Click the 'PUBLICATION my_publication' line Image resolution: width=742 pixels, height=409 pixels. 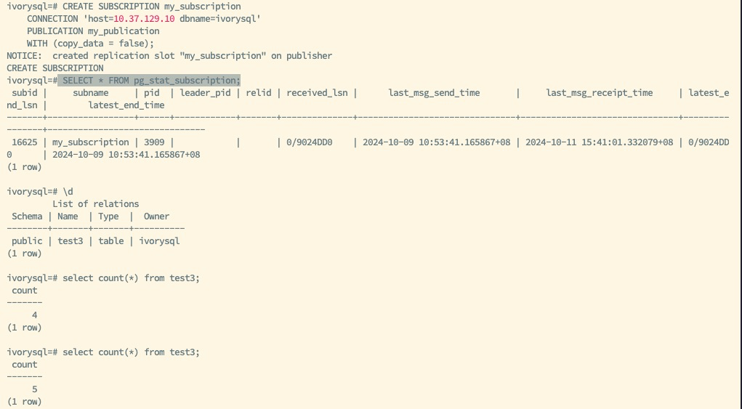[x=93, y=31]
